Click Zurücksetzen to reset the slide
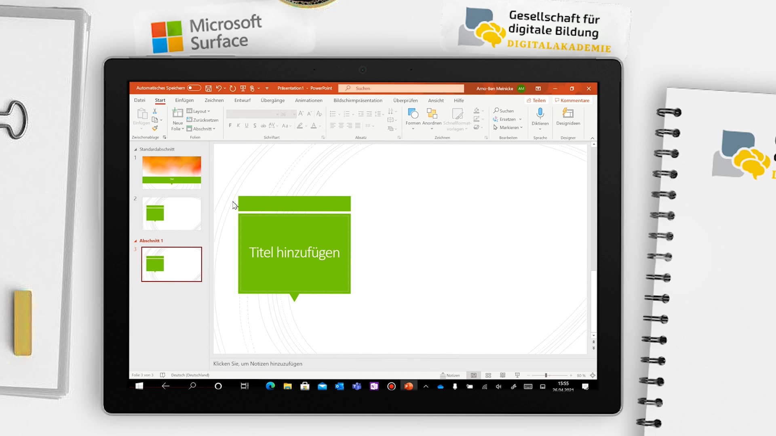The width and height of the screenshot is (776, 436). tap(202, 120)
